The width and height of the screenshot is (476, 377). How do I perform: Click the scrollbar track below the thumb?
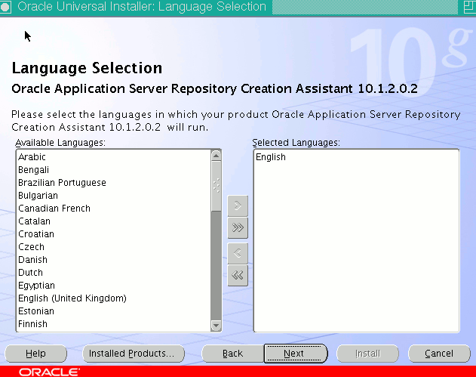[217, 265]
